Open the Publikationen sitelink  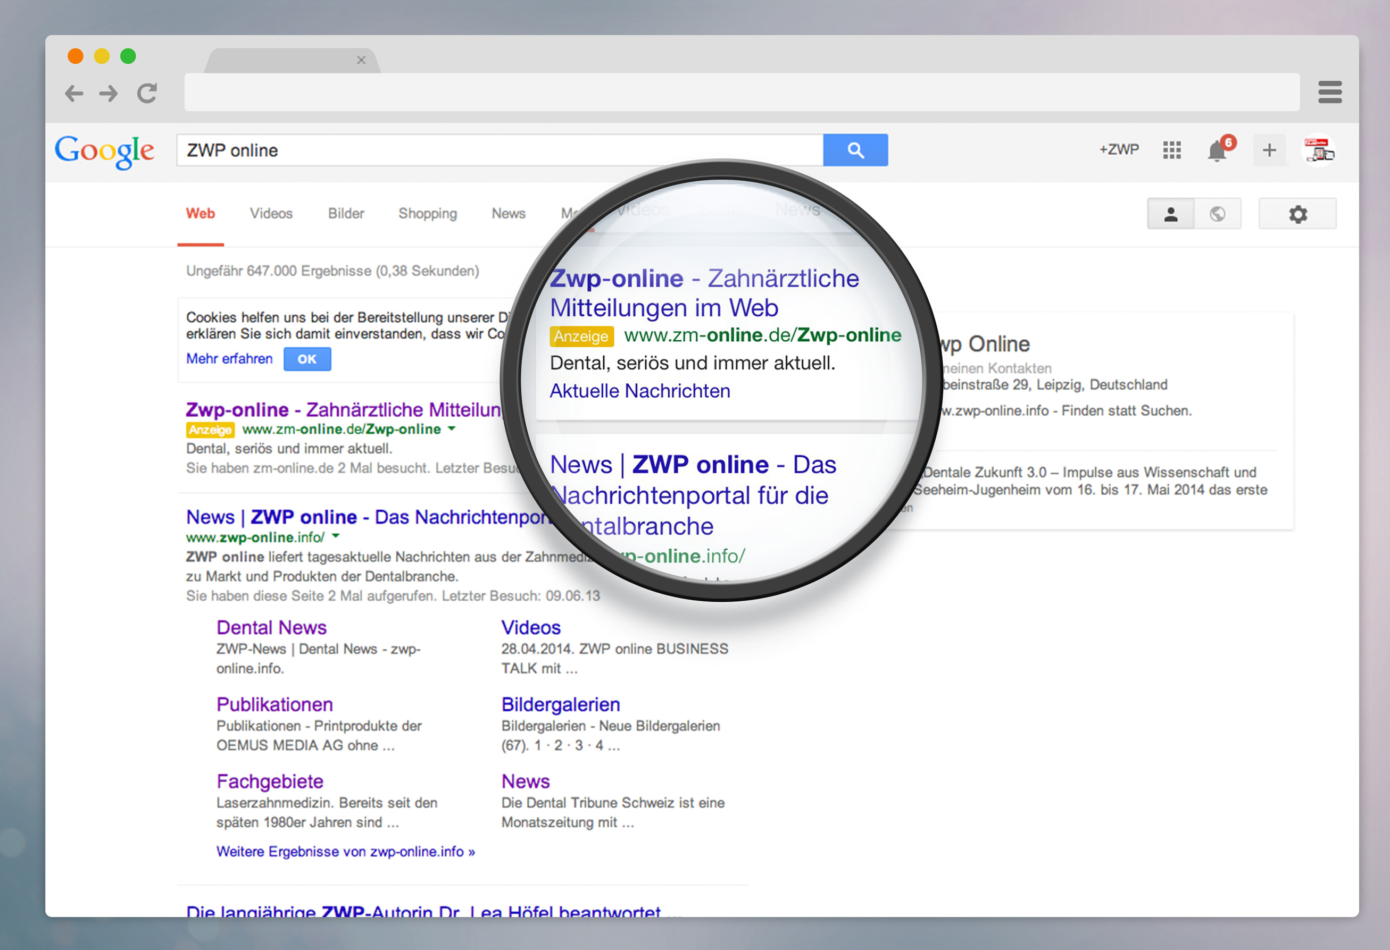point(274,705)
